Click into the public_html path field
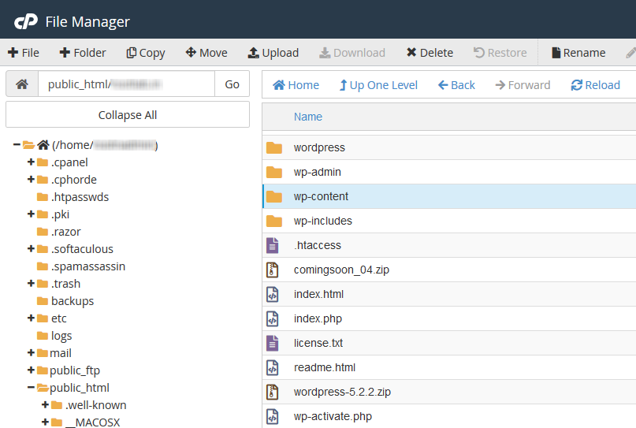Viewport: 636px width, 428px height. tap(126, 84)
